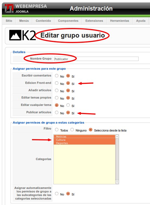Open the Ayuda menu
This screenshot has width=150, height=205.
click(141, 21)
